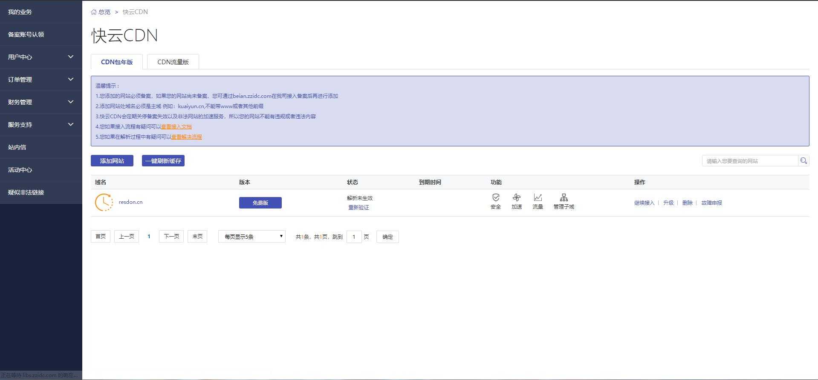The height and width of the screenshot is (380, 818).
Task: Expand the 财务管理 sidebar menu
Action: click(41, 102)
